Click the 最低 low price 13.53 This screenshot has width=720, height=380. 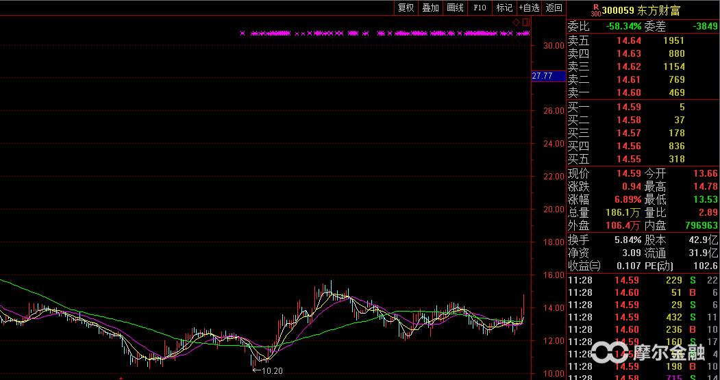(x=706, y=200)
